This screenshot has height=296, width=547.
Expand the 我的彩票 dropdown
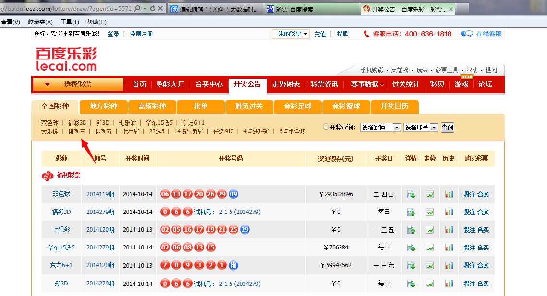coord(291,34)
